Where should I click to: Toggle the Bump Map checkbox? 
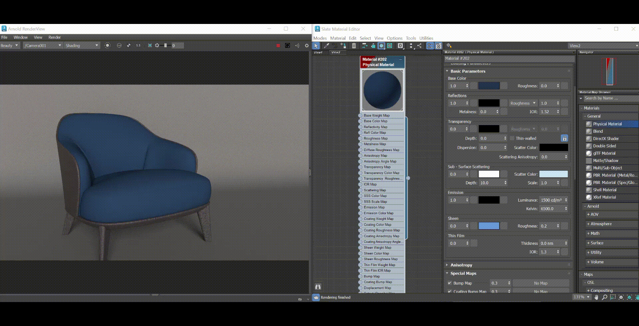[x=450, y=283]
